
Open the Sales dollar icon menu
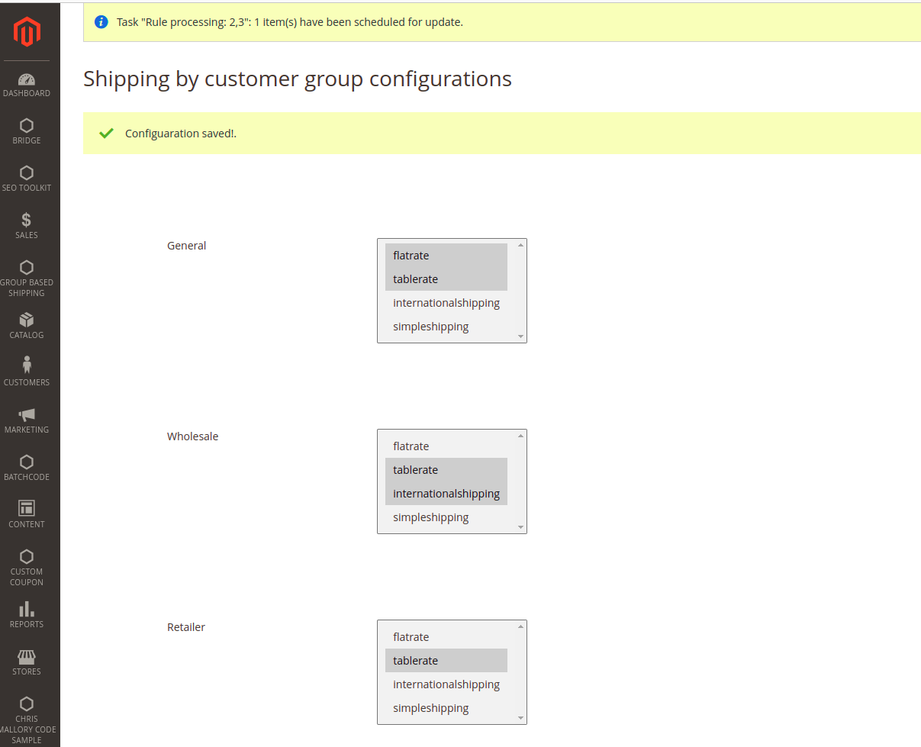click(27, 221)
